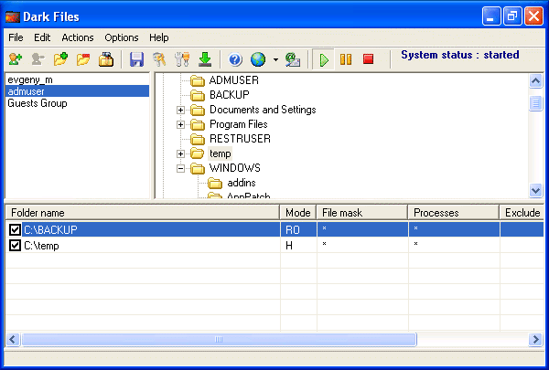Expand the temp folder node
549x370 pixels.
coord(180,153)
